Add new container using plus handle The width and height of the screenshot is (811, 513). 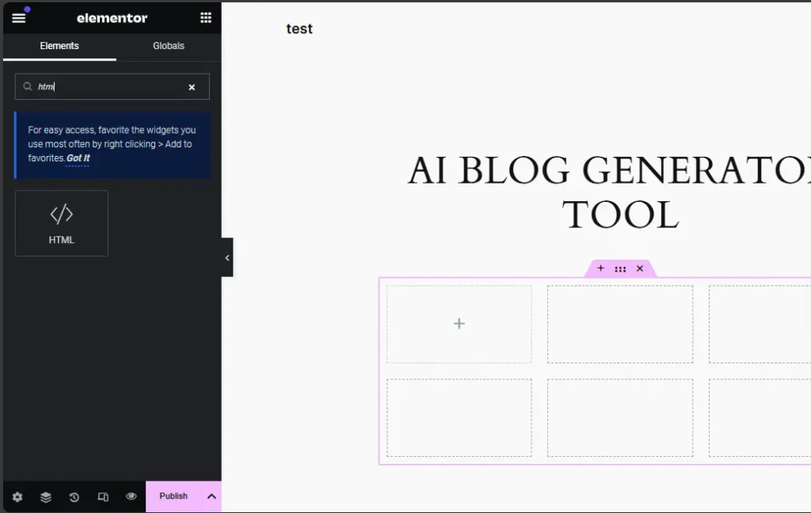click(x=601, y=268)
